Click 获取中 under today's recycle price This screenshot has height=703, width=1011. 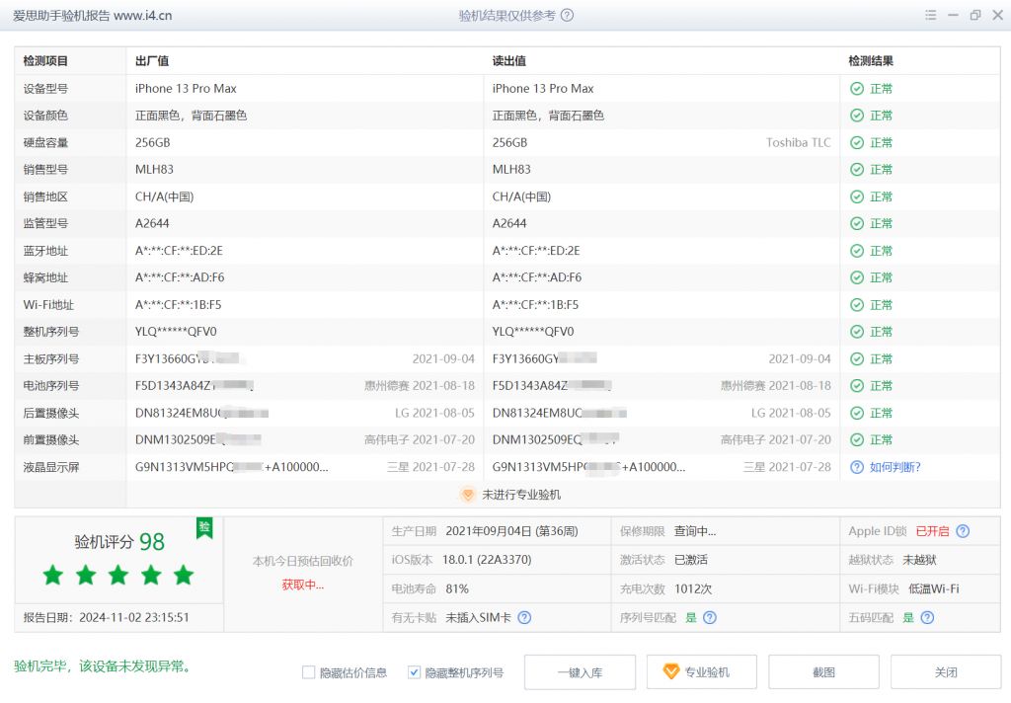pyautogui.click(x=301, y=585)
